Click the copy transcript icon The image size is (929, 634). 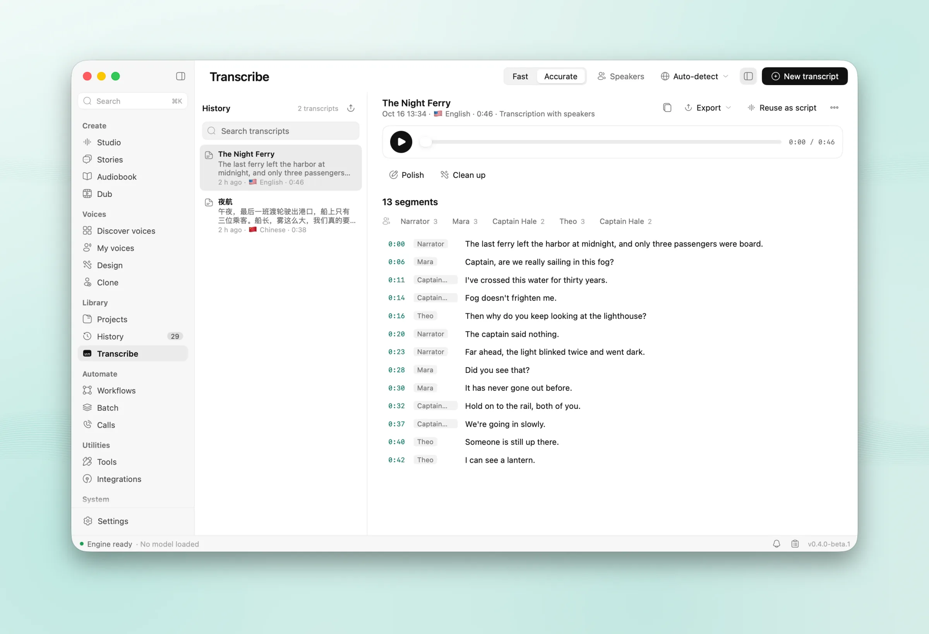pyautogui.click(x=667, y=108)
